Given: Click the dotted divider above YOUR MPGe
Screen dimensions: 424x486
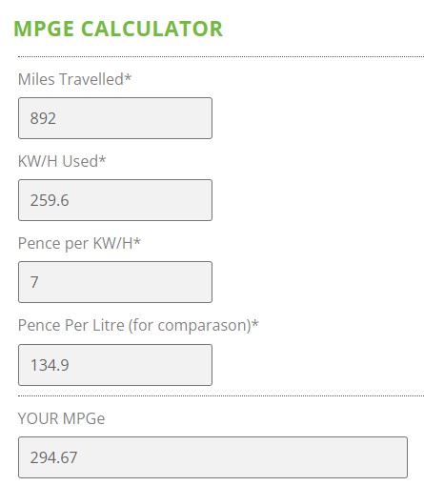Looking at the screenshot, I should [221, 396].
